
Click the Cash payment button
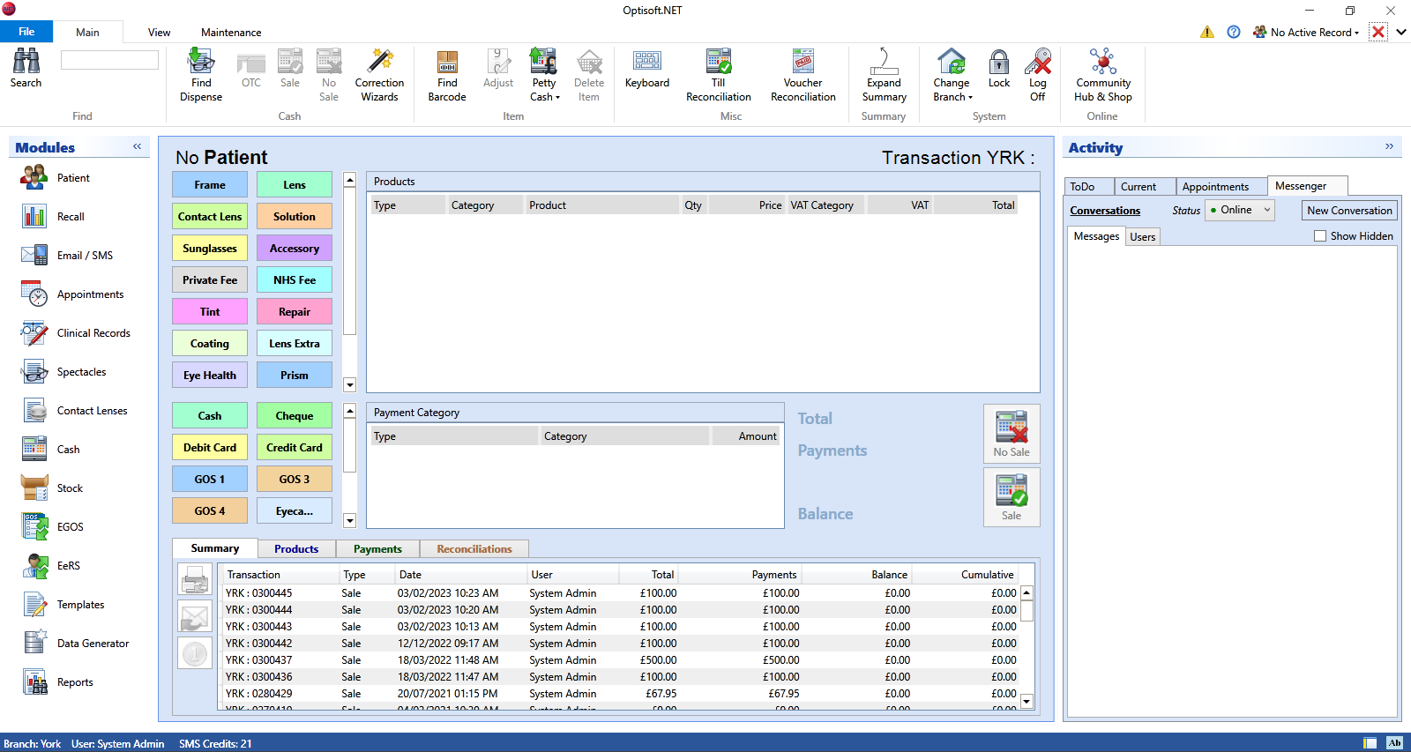pos(210,416)
